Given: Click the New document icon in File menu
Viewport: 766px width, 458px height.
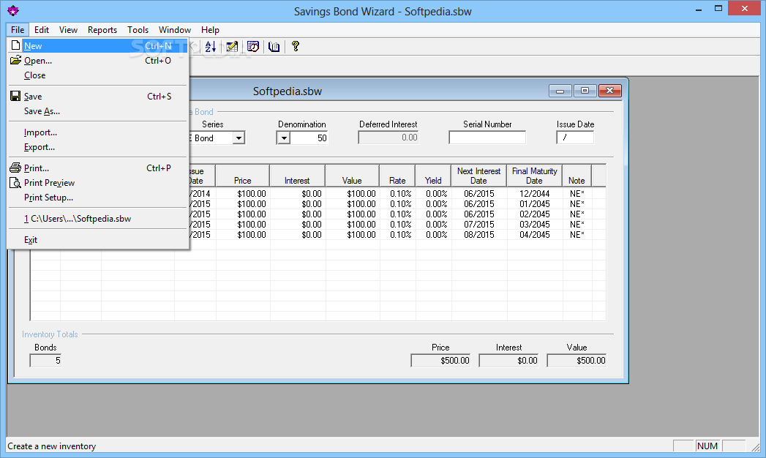Looking at the screenshot, I should (x=15, y=45).
